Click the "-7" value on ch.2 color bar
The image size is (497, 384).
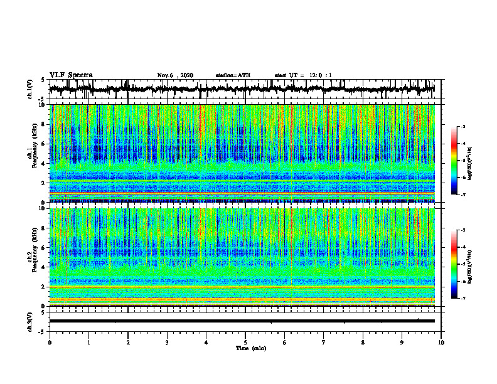(462, 299)
